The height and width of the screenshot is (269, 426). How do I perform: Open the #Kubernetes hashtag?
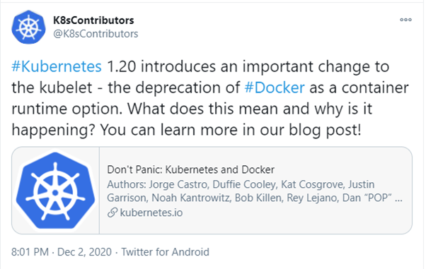(57, 66)
